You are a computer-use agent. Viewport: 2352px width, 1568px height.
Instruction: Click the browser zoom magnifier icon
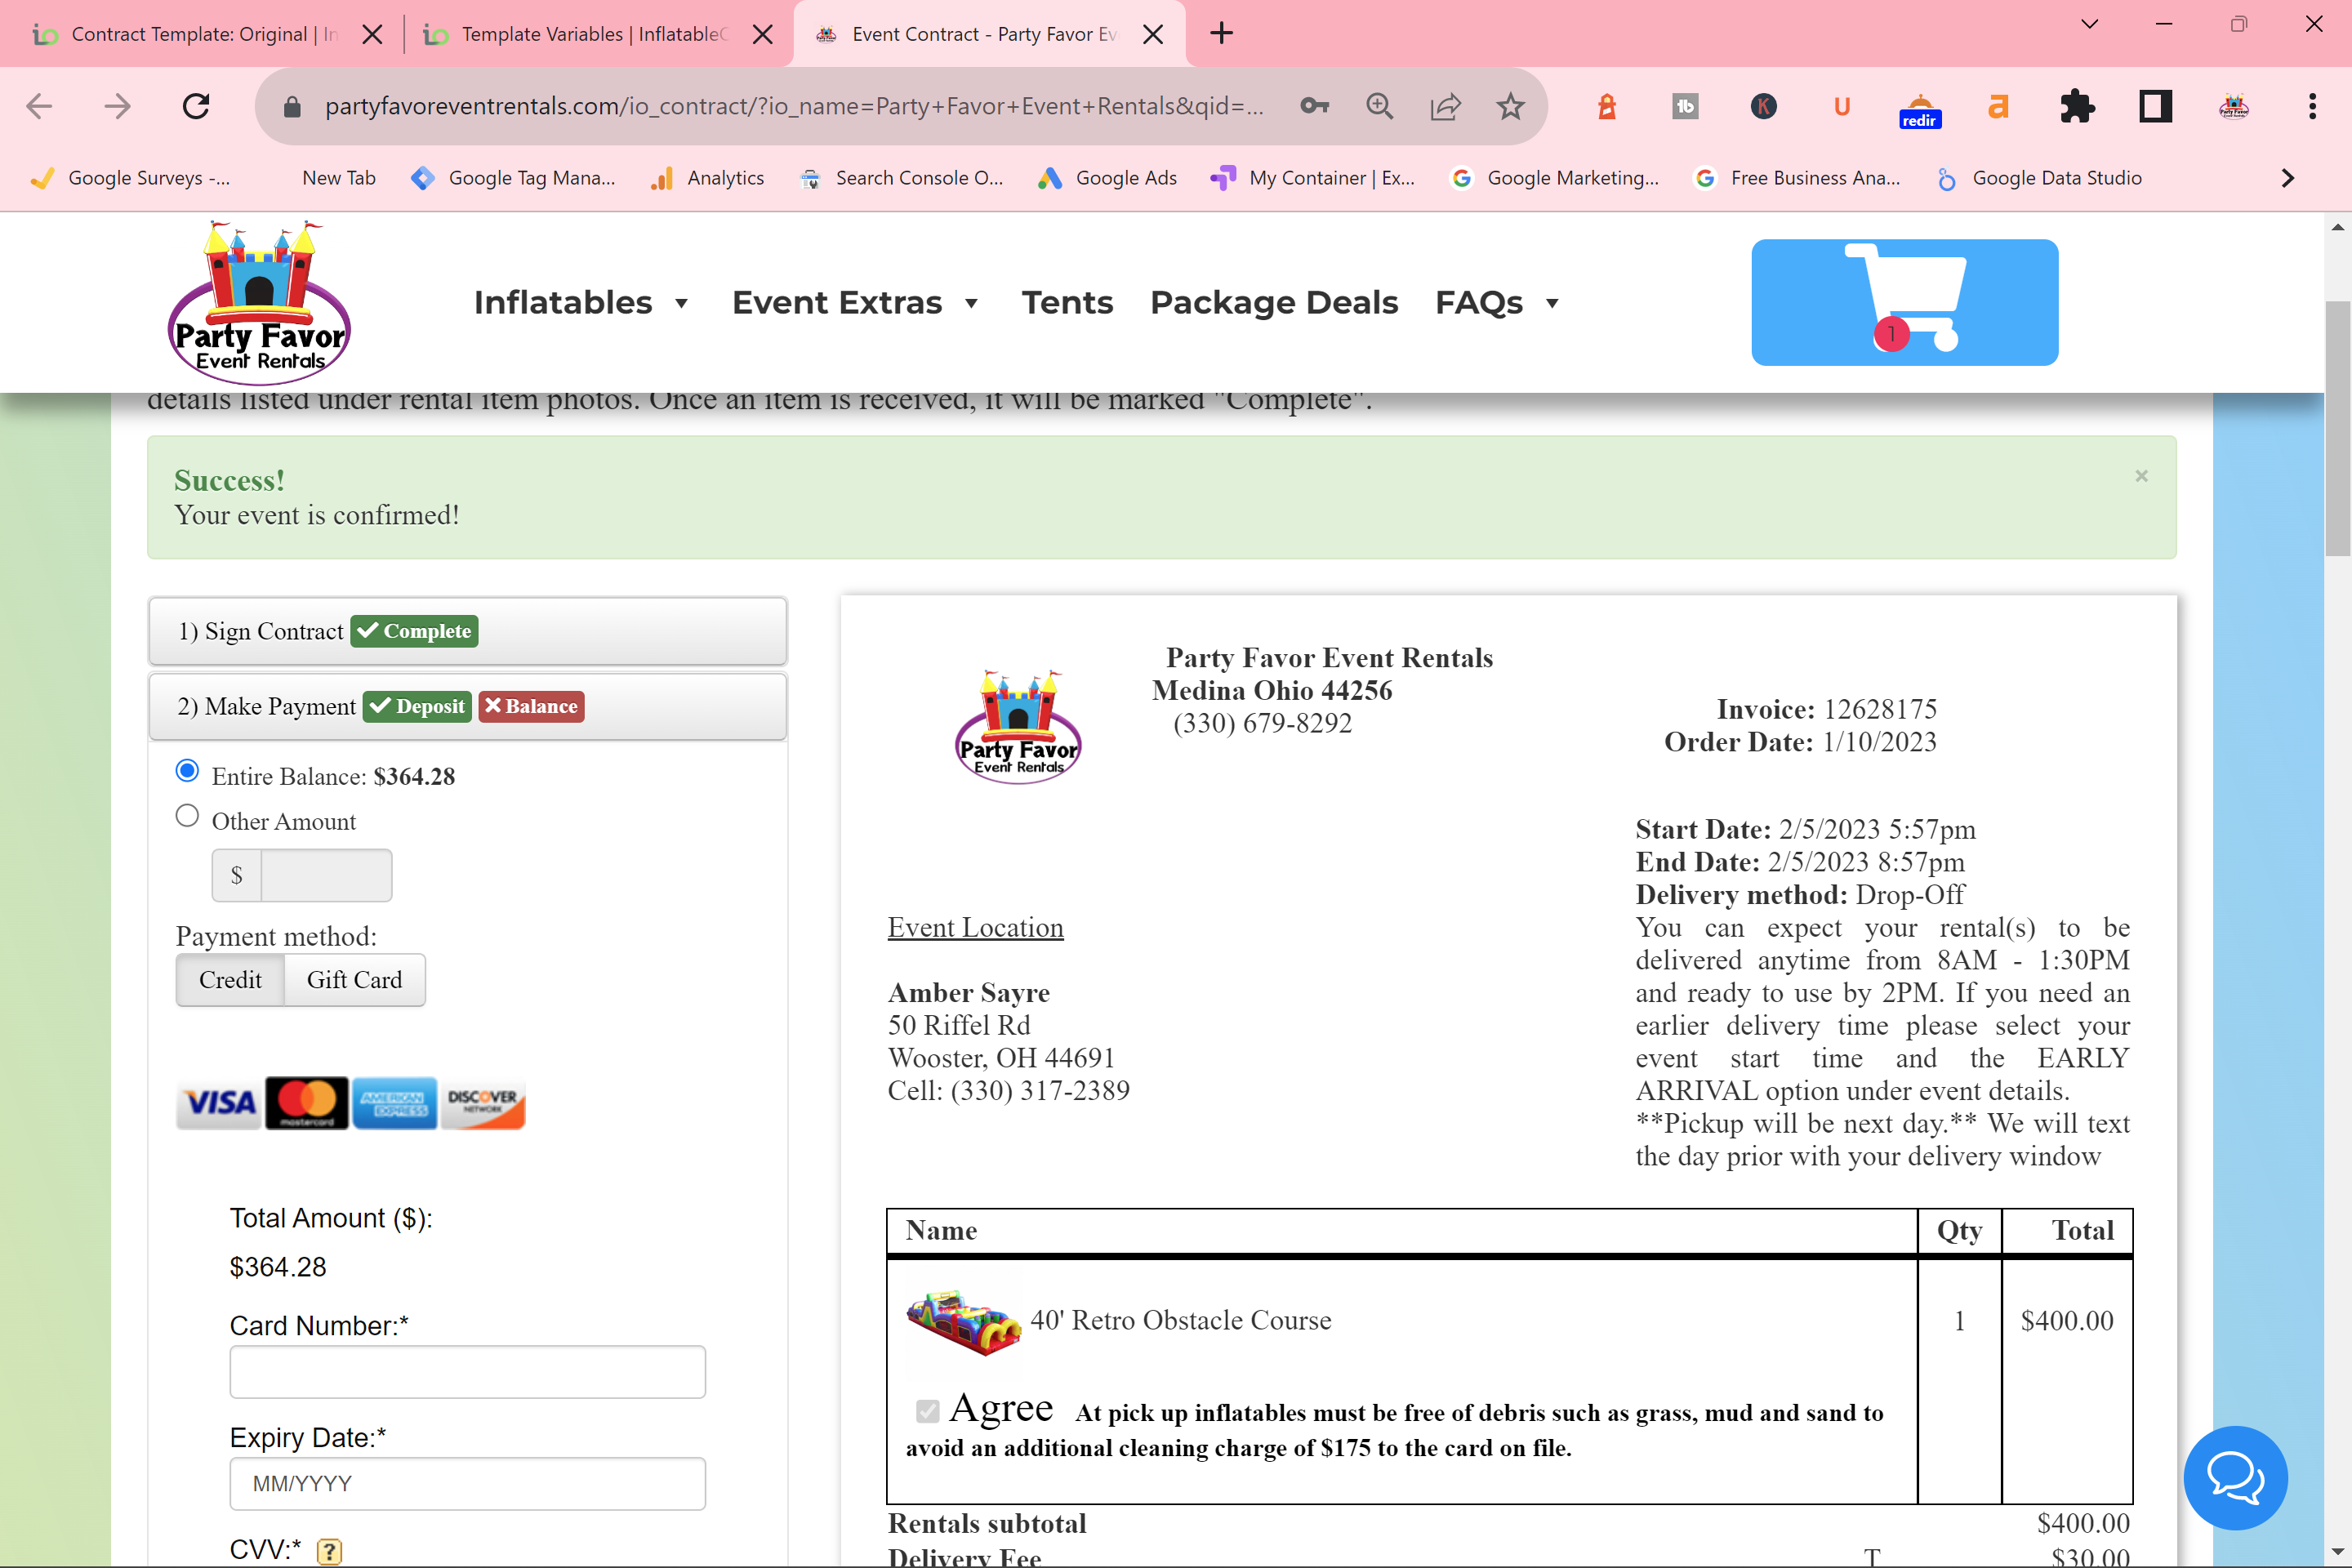pyautogui.click(x=1380, y=106)
